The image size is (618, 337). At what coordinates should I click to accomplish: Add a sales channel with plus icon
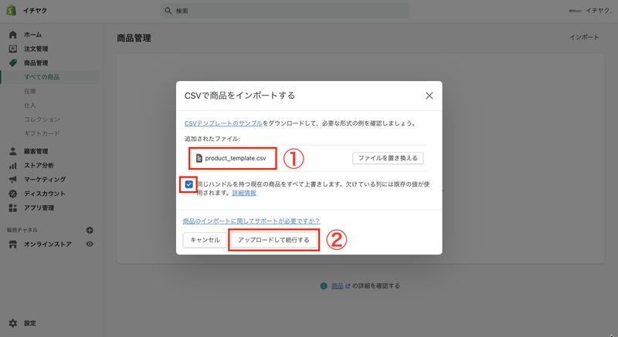[x=90, y=230]
